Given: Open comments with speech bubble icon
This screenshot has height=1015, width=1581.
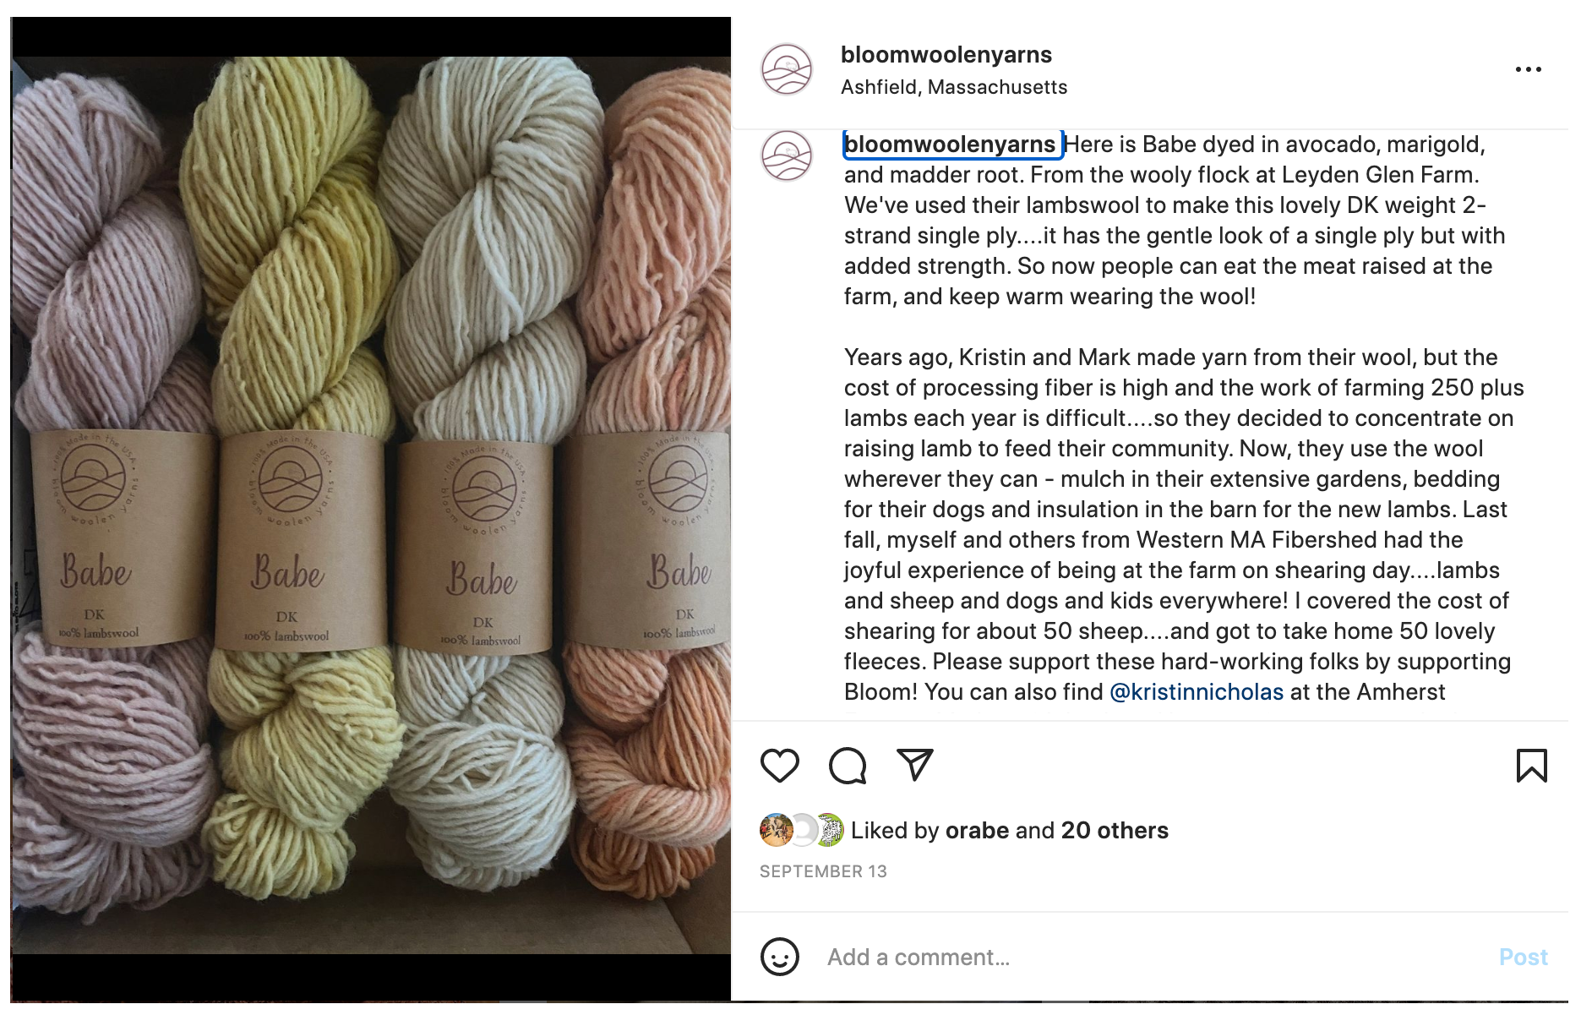Looking at the screenshot, I should point(848,766).
